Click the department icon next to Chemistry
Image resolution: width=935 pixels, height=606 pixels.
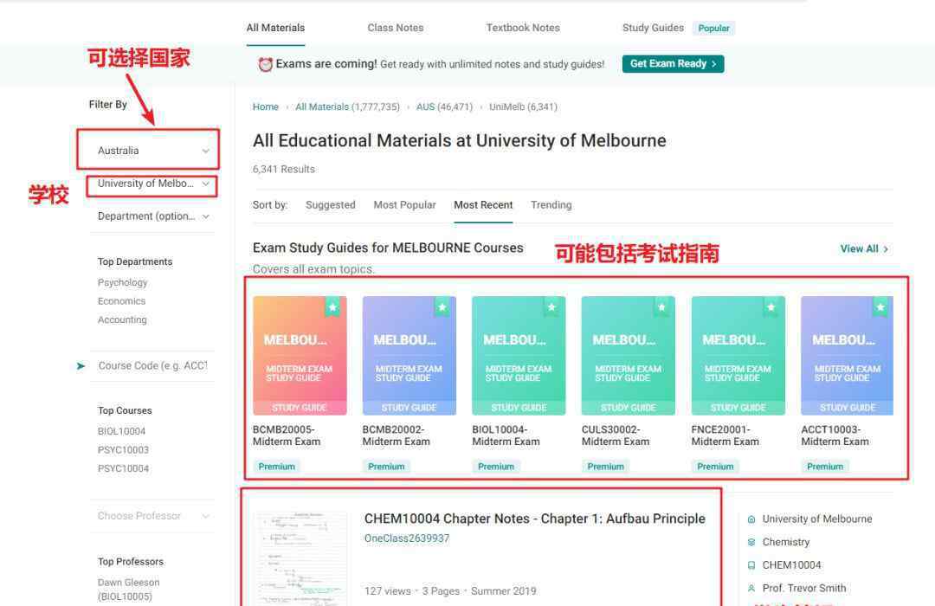click(751, 542)
